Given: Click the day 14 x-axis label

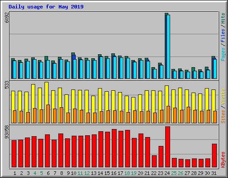Looking at the screenshot, I should click(x=100, y=173).
